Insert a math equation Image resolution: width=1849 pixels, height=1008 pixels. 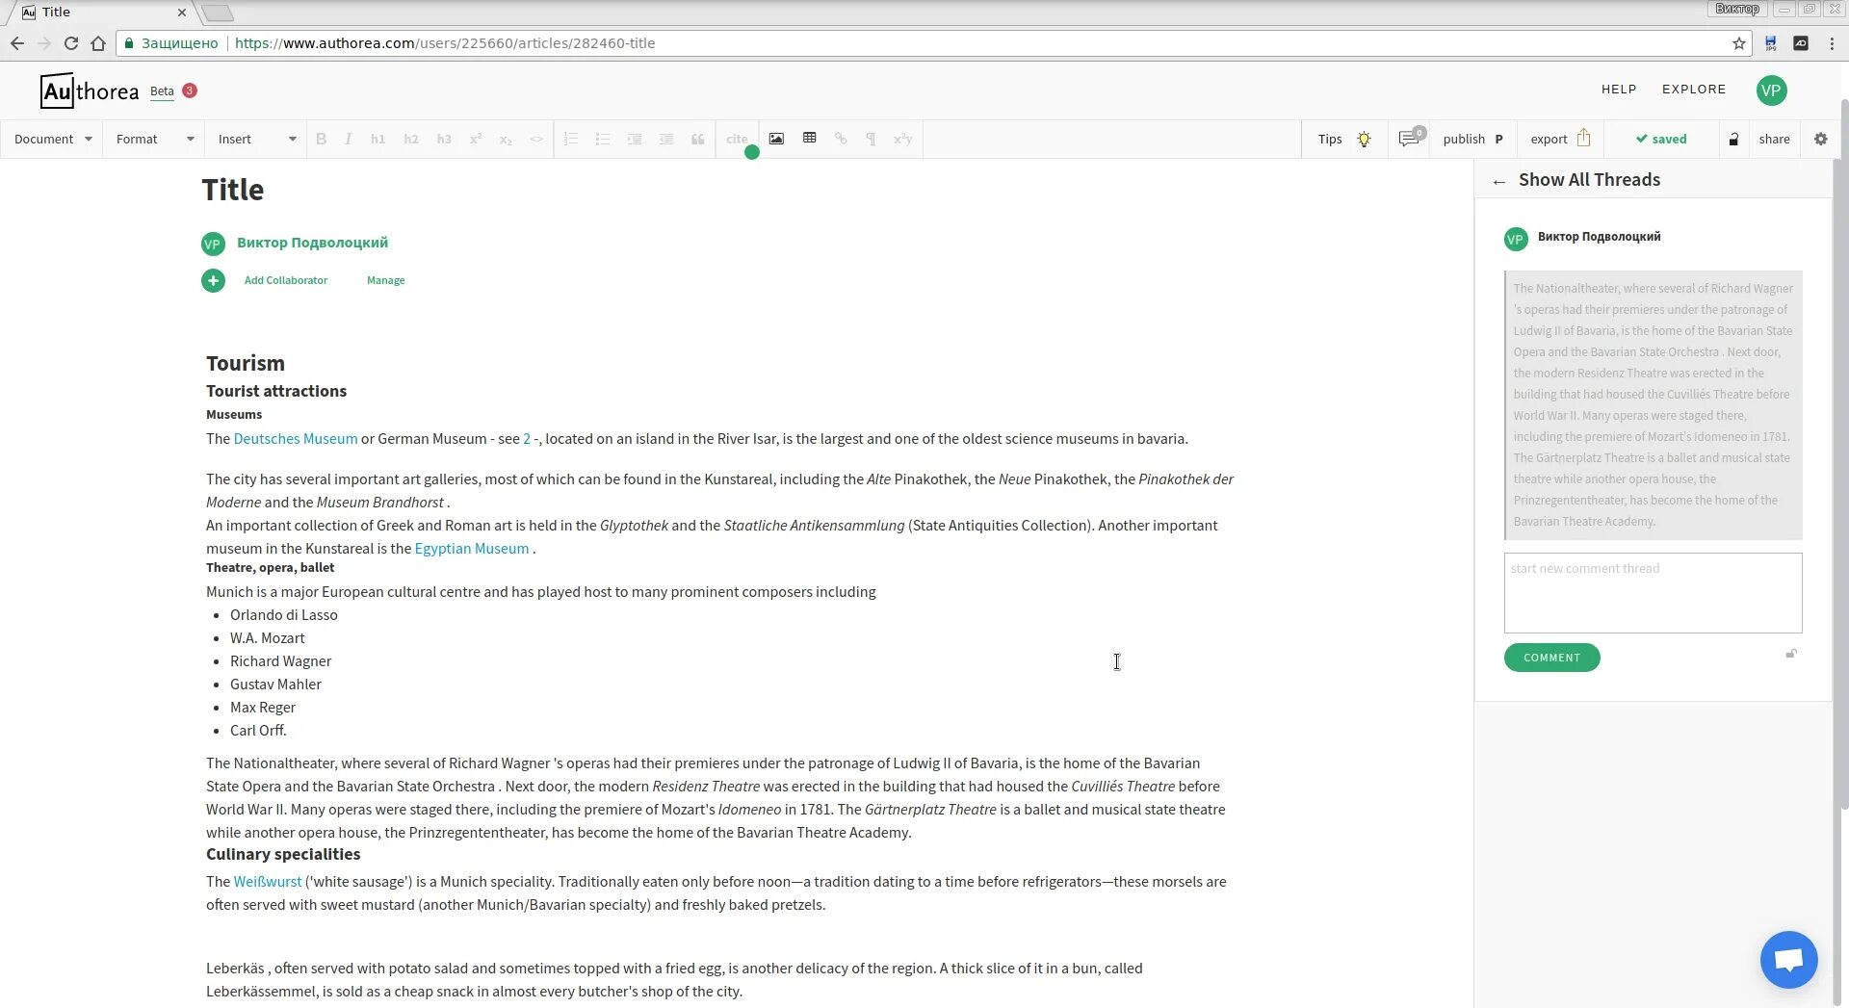pos(902,139)
